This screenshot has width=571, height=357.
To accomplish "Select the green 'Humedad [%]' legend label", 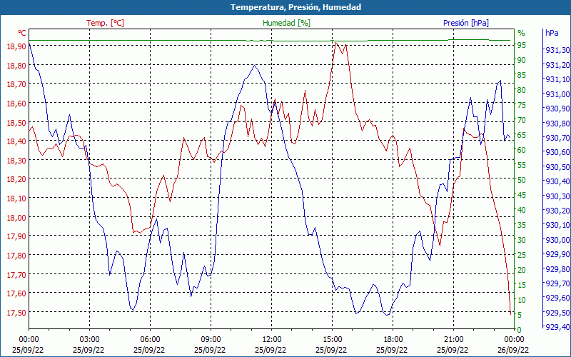I will 287,23.
